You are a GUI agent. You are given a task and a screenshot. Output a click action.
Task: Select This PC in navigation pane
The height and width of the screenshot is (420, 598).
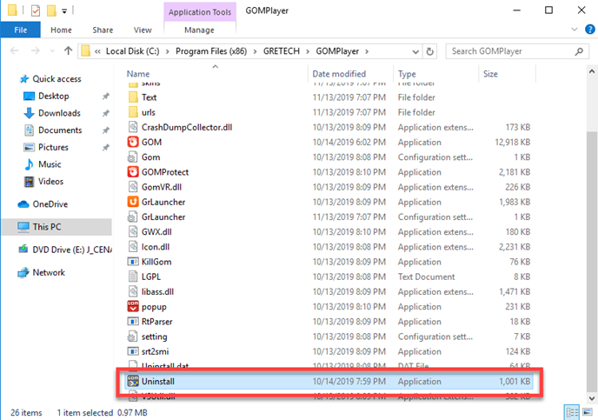click(x=56, y=227)
